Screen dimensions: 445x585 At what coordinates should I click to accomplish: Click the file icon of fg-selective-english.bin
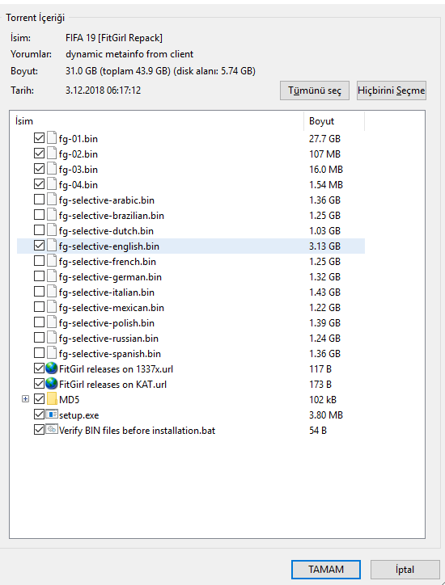pos(52,246)
